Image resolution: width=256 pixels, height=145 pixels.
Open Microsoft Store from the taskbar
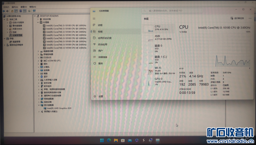coord(123,140)
